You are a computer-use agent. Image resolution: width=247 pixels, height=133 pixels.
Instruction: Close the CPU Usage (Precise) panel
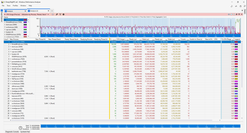(241, 14)
